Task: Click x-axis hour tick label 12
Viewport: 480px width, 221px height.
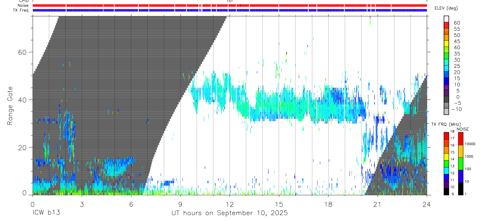Action: point(229,204)
